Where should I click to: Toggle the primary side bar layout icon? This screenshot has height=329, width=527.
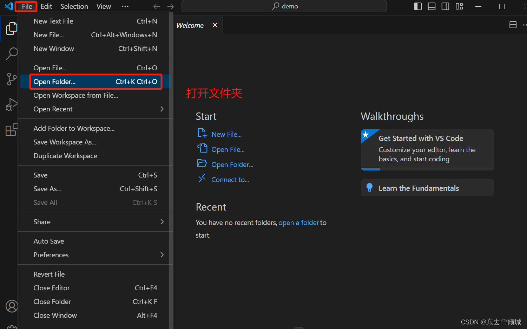pyautogui.click(x=418, y=6)
